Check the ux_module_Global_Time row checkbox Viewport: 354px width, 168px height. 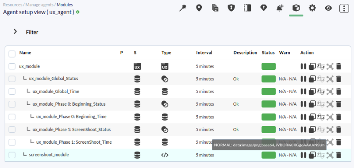click(12, 92)
